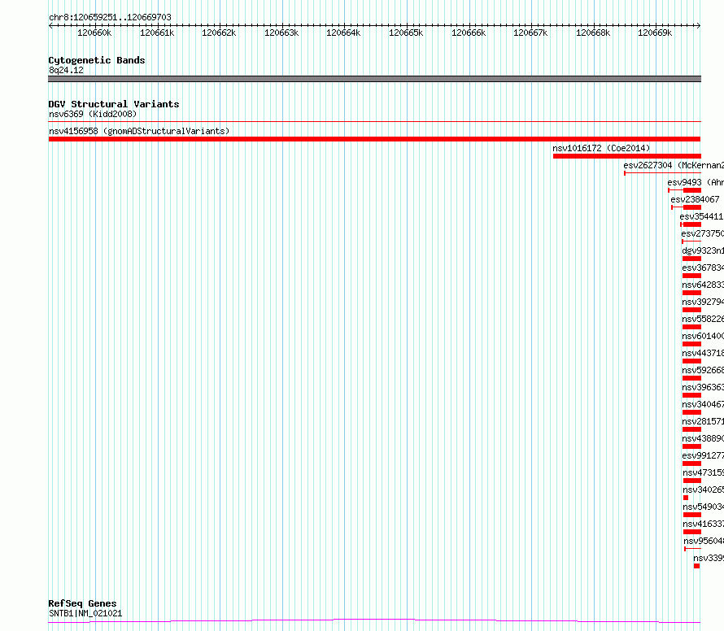Click the 120666k ruler tick label
724x631 pixels.
coord(469,33)
